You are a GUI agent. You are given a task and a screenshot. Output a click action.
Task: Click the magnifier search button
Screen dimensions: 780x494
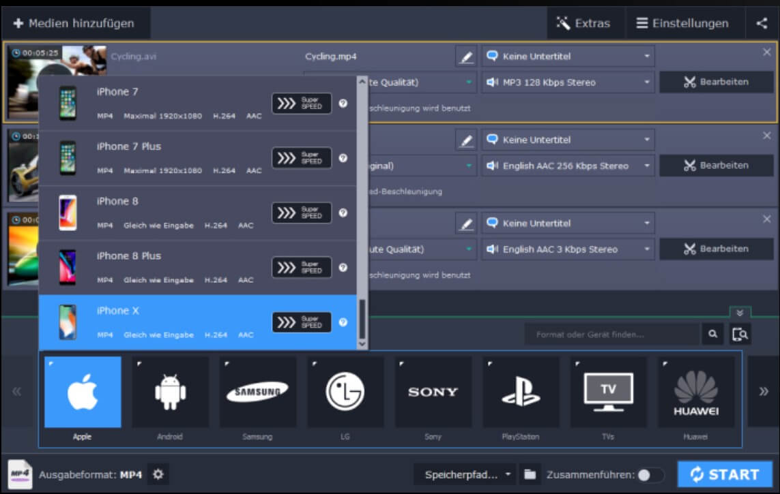pyautogui.click(x=712, y=334)
